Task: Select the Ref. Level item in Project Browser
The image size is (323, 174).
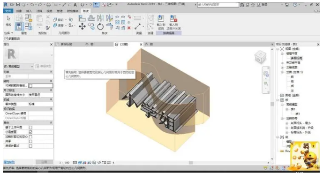Action: tap(296, 58)
